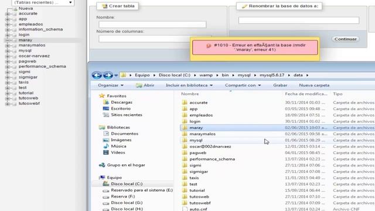
Task: Open Sitios recientes in navigation pane
Action: pos(127,115)
